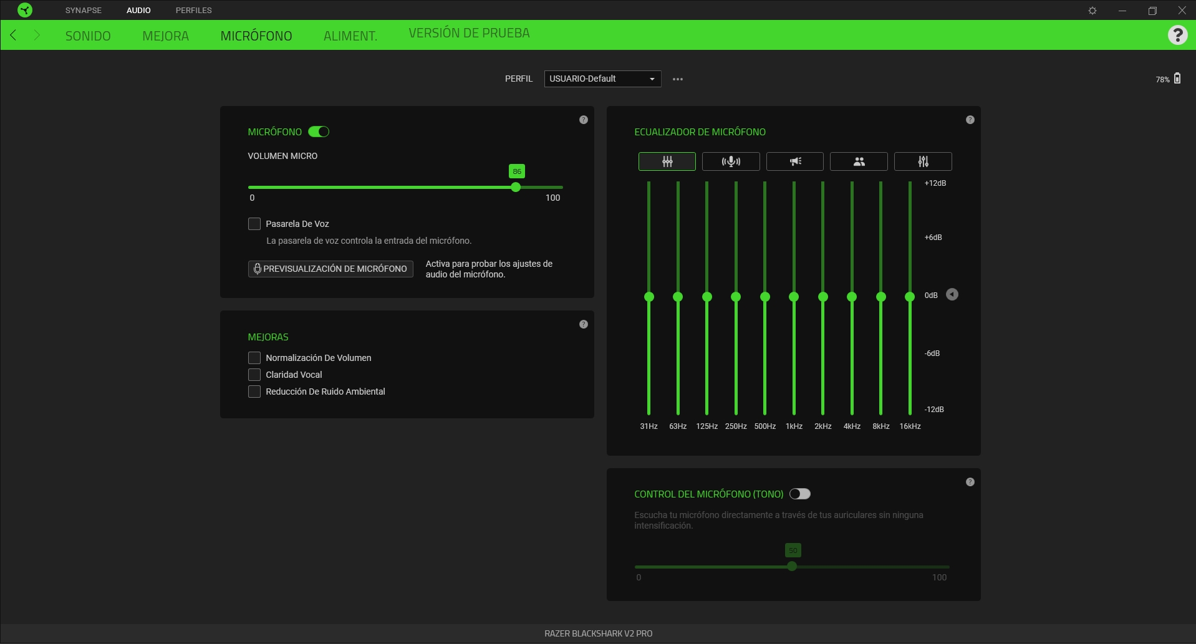Screen dimensions: 1196x644
Task: Click the Razer logo icon
Action: point(25,10)
